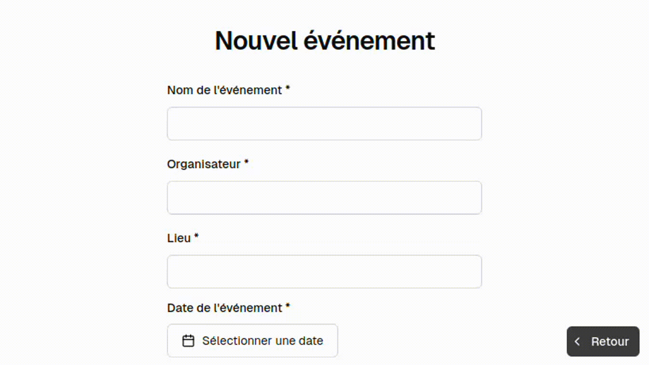The height and width of the screenshot is (365, 649).
Task: Click the word 'Nouvel' in the main title
Action: click(x=256, y=41)
